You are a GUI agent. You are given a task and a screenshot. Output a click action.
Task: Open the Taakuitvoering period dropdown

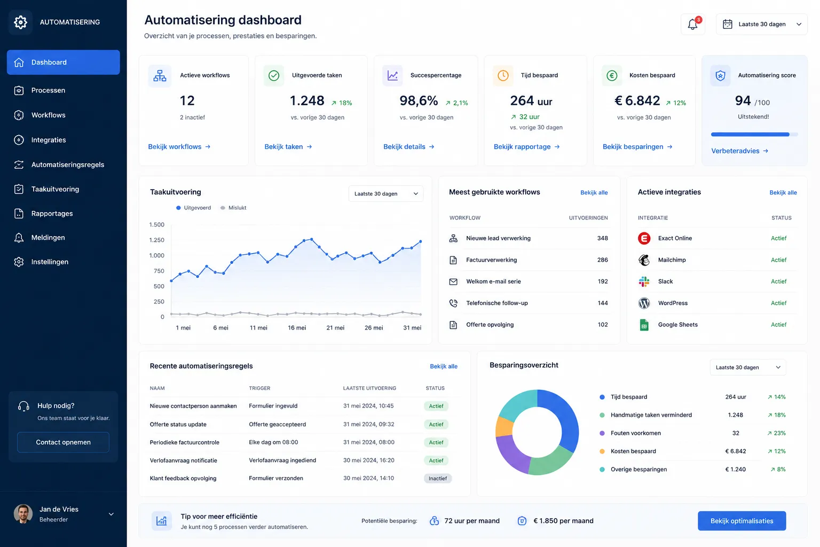386,193
